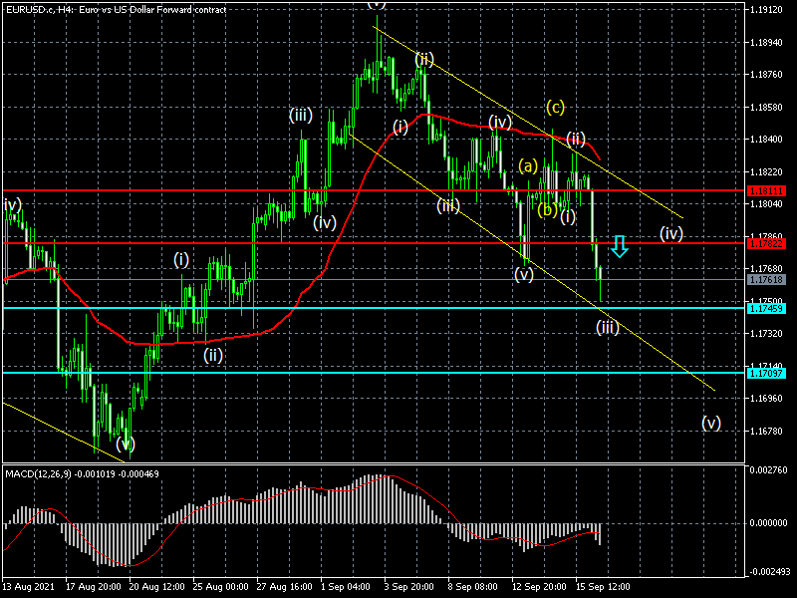This screenshot has width=797, height=598.
Task: Click the 1.17320 price axis value
Action: coord(766,334)
